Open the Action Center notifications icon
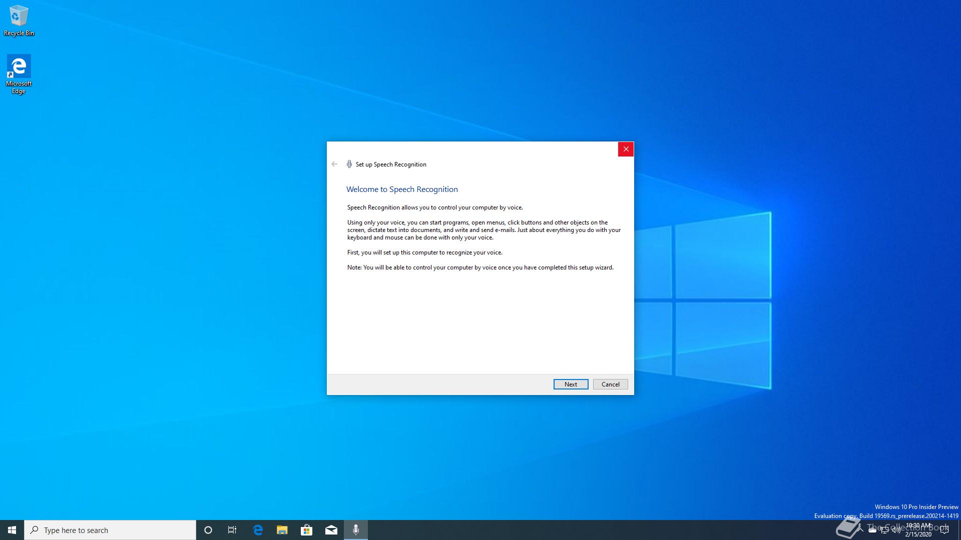This screenshot has height=540, width=961. click(x=944, y=530)
